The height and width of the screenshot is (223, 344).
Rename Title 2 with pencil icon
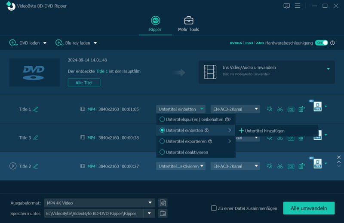click(x=36, y=166)
